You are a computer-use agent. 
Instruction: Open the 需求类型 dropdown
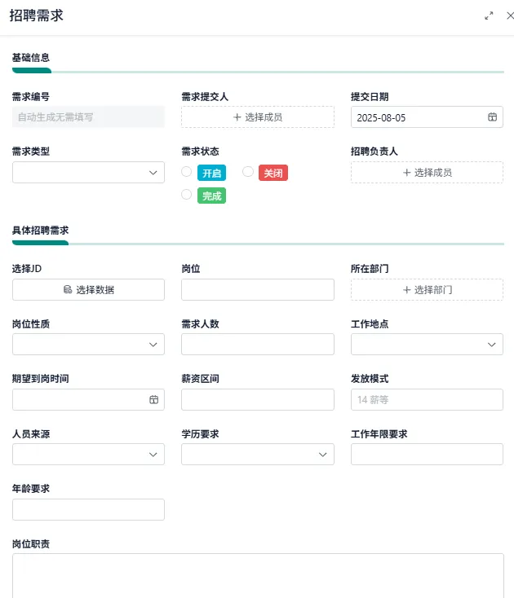[x=88, y=173]
